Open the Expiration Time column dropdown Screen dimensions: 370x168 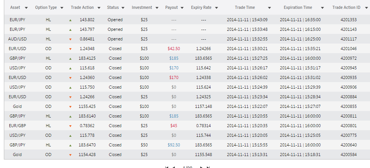click(x=321, y=8)
